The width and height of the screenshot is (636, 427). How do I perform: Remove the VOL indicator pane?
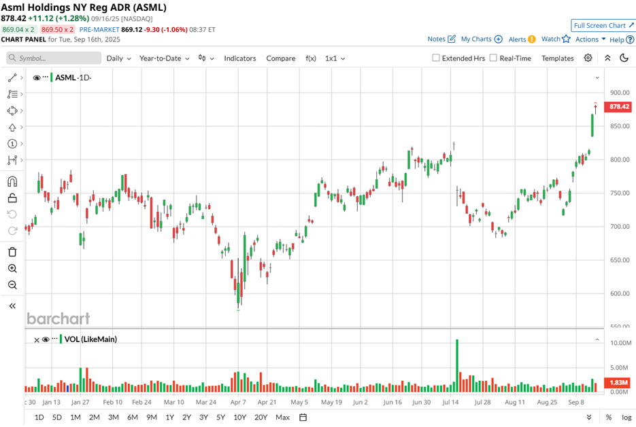[37, 340]
